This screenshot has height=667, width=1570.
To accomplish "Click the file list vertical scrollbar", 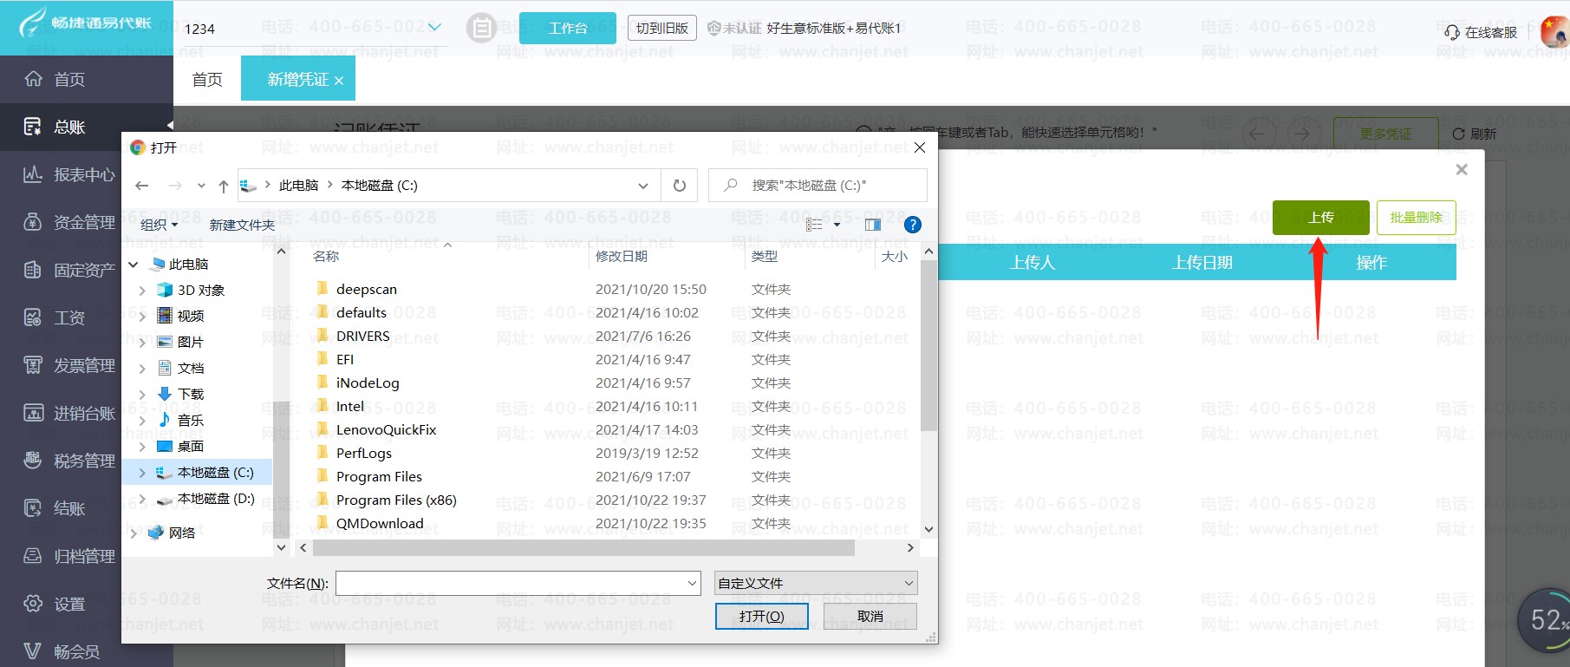I will click(928, 345).
